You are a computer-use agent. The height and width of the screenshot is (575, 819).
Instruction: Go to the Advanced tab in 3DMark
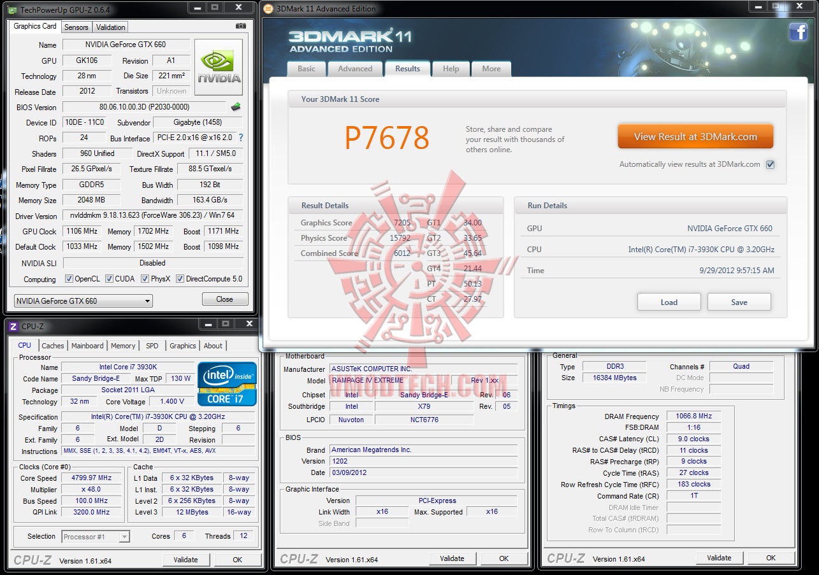(x=355, y=69)
